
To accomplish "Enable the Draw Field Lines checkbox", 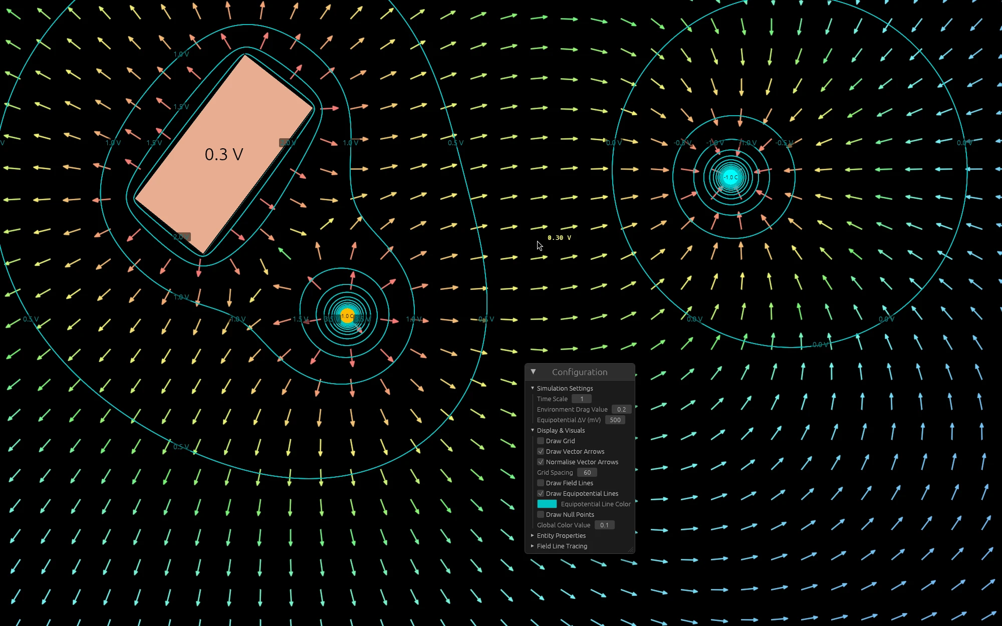I will [541, 483].
